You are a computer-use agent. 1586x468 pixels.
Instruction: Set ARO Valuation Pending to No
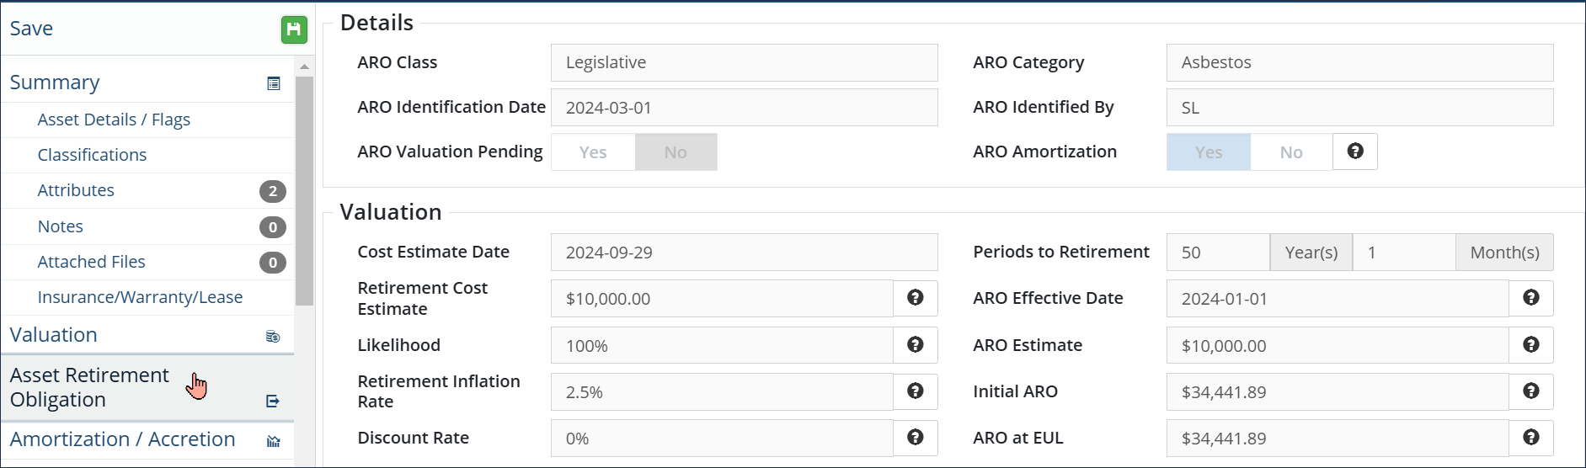pos(676,152)
